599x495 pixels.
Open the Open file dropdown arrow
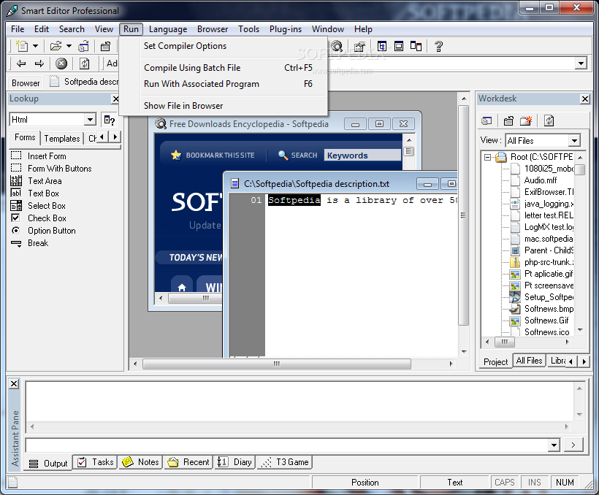69,46
